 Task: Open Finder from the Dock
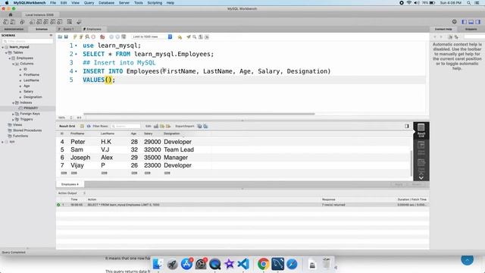pos(158,264)
